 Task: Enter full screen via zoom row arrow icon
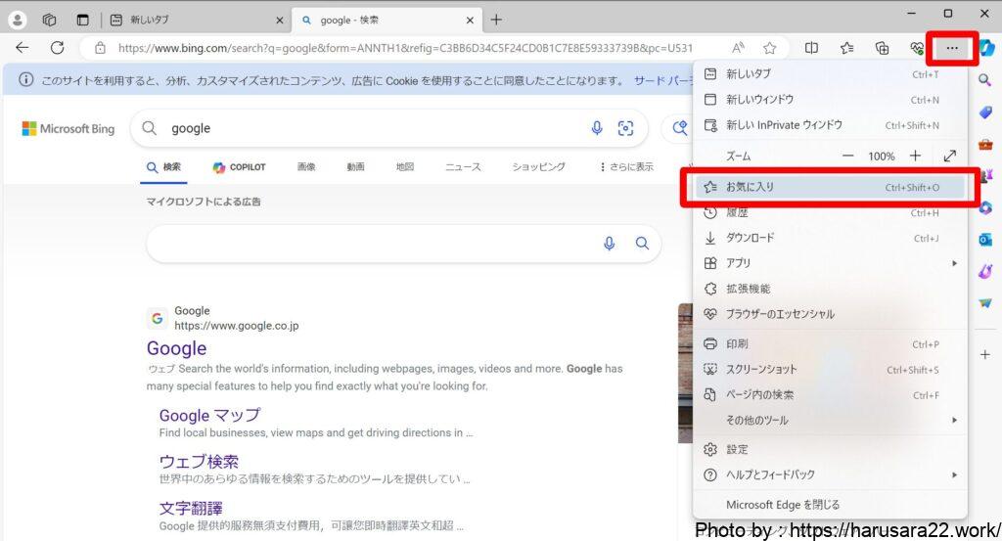[949, 156]
